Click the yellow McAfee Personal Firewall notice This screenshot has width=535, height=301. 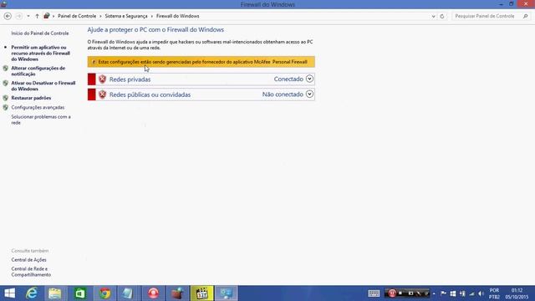[x=201, y=62]
